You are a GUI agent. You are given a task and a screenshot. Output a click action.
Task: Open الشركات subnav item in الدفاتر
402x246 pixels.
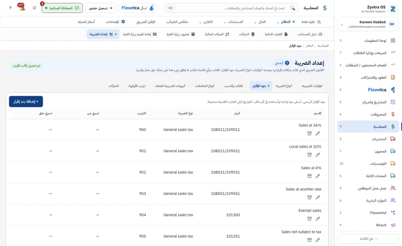tap(247, 34)
